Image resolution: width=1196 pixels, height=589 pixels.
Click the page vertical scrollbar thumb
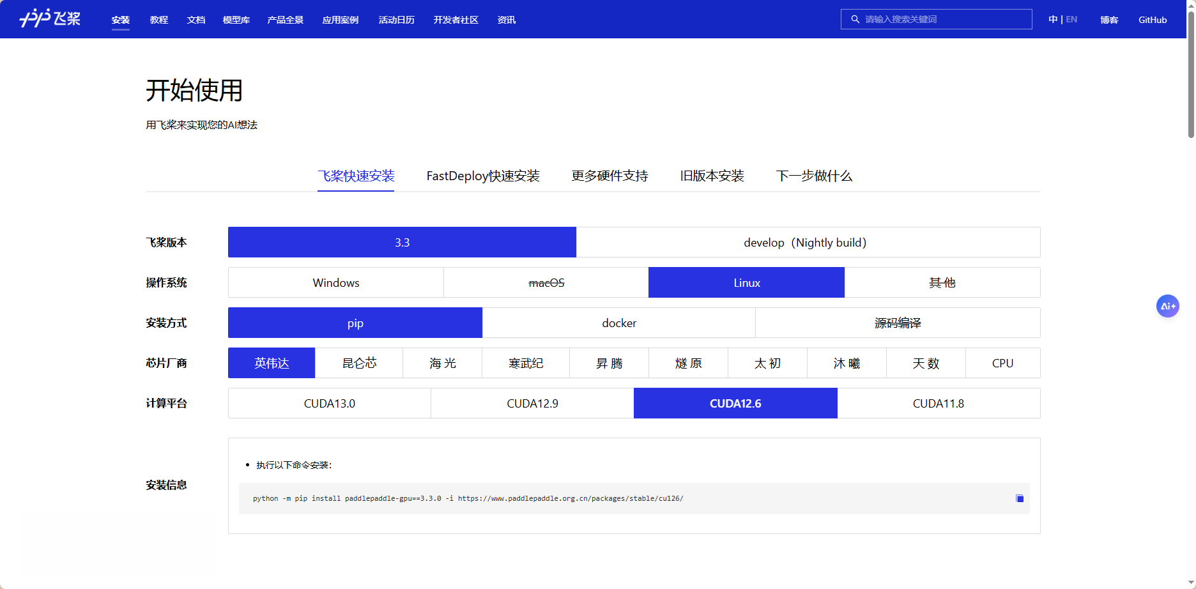click(1191, 73)
